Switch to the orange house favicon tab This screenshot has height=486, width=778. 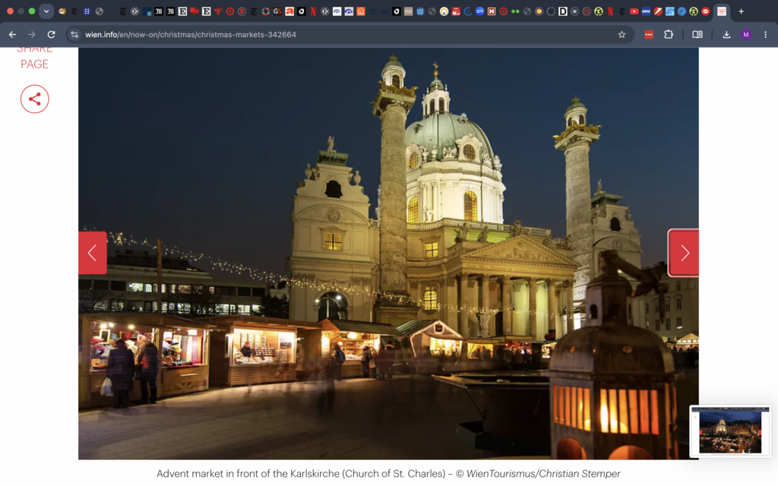[361, 11]
